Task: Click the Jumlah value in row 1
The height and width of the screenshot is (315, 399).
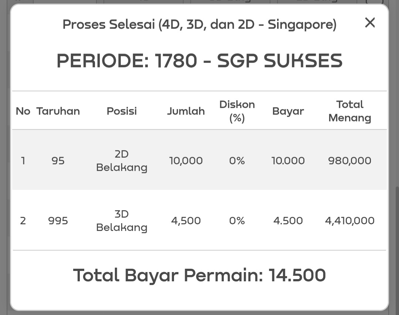Action: (186, 161)
